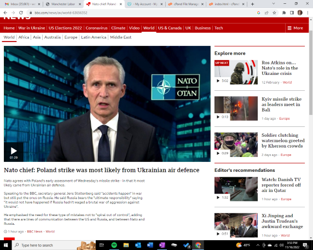Open Danish TV reporter video thumbnail

pyautogui.click(x=236, y=189)
